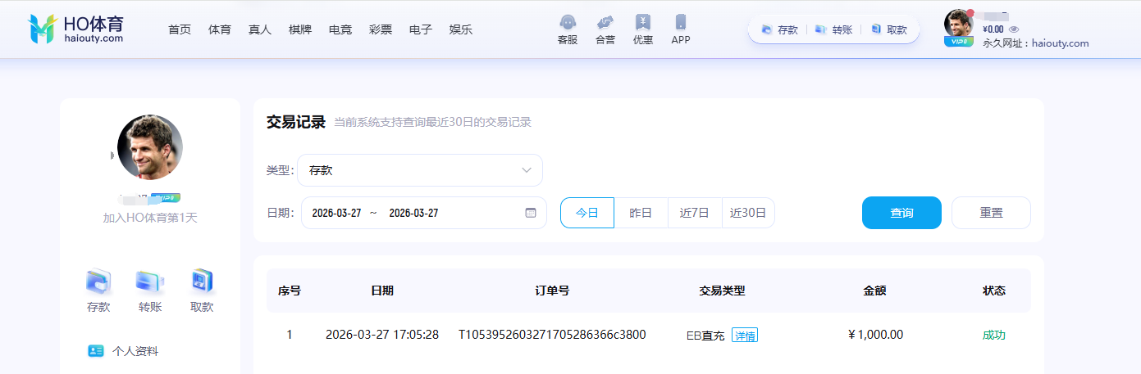This screenshot has height=374, width=1141.
Task: Select the 近7日 date range option
Action: (x=694, y=213)
